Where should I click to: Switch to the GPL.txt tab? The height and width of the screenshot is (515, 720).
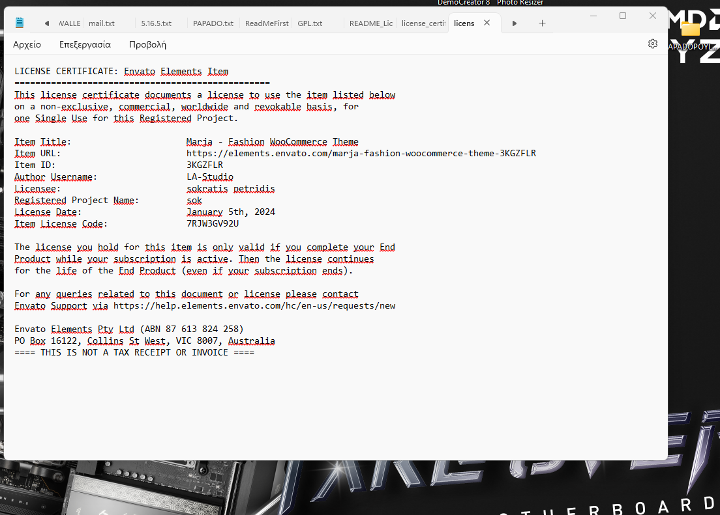point(310,23)
